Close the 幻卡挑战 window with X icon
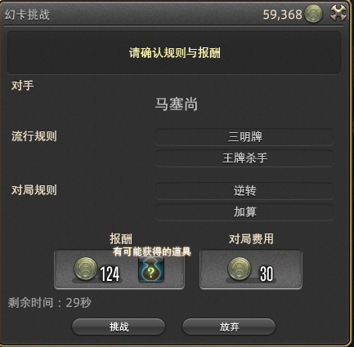 338,13
